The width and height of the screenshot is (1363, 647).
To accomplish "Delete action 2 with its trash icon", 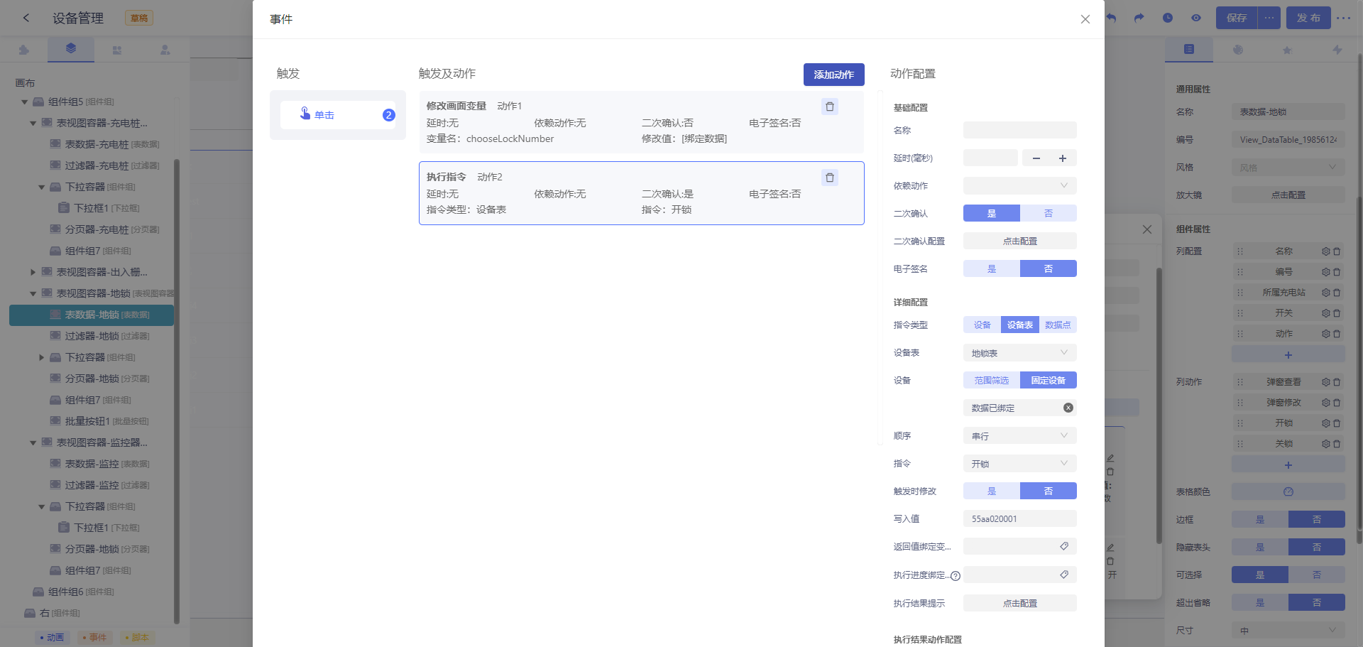I will click(x=830, y=178).
